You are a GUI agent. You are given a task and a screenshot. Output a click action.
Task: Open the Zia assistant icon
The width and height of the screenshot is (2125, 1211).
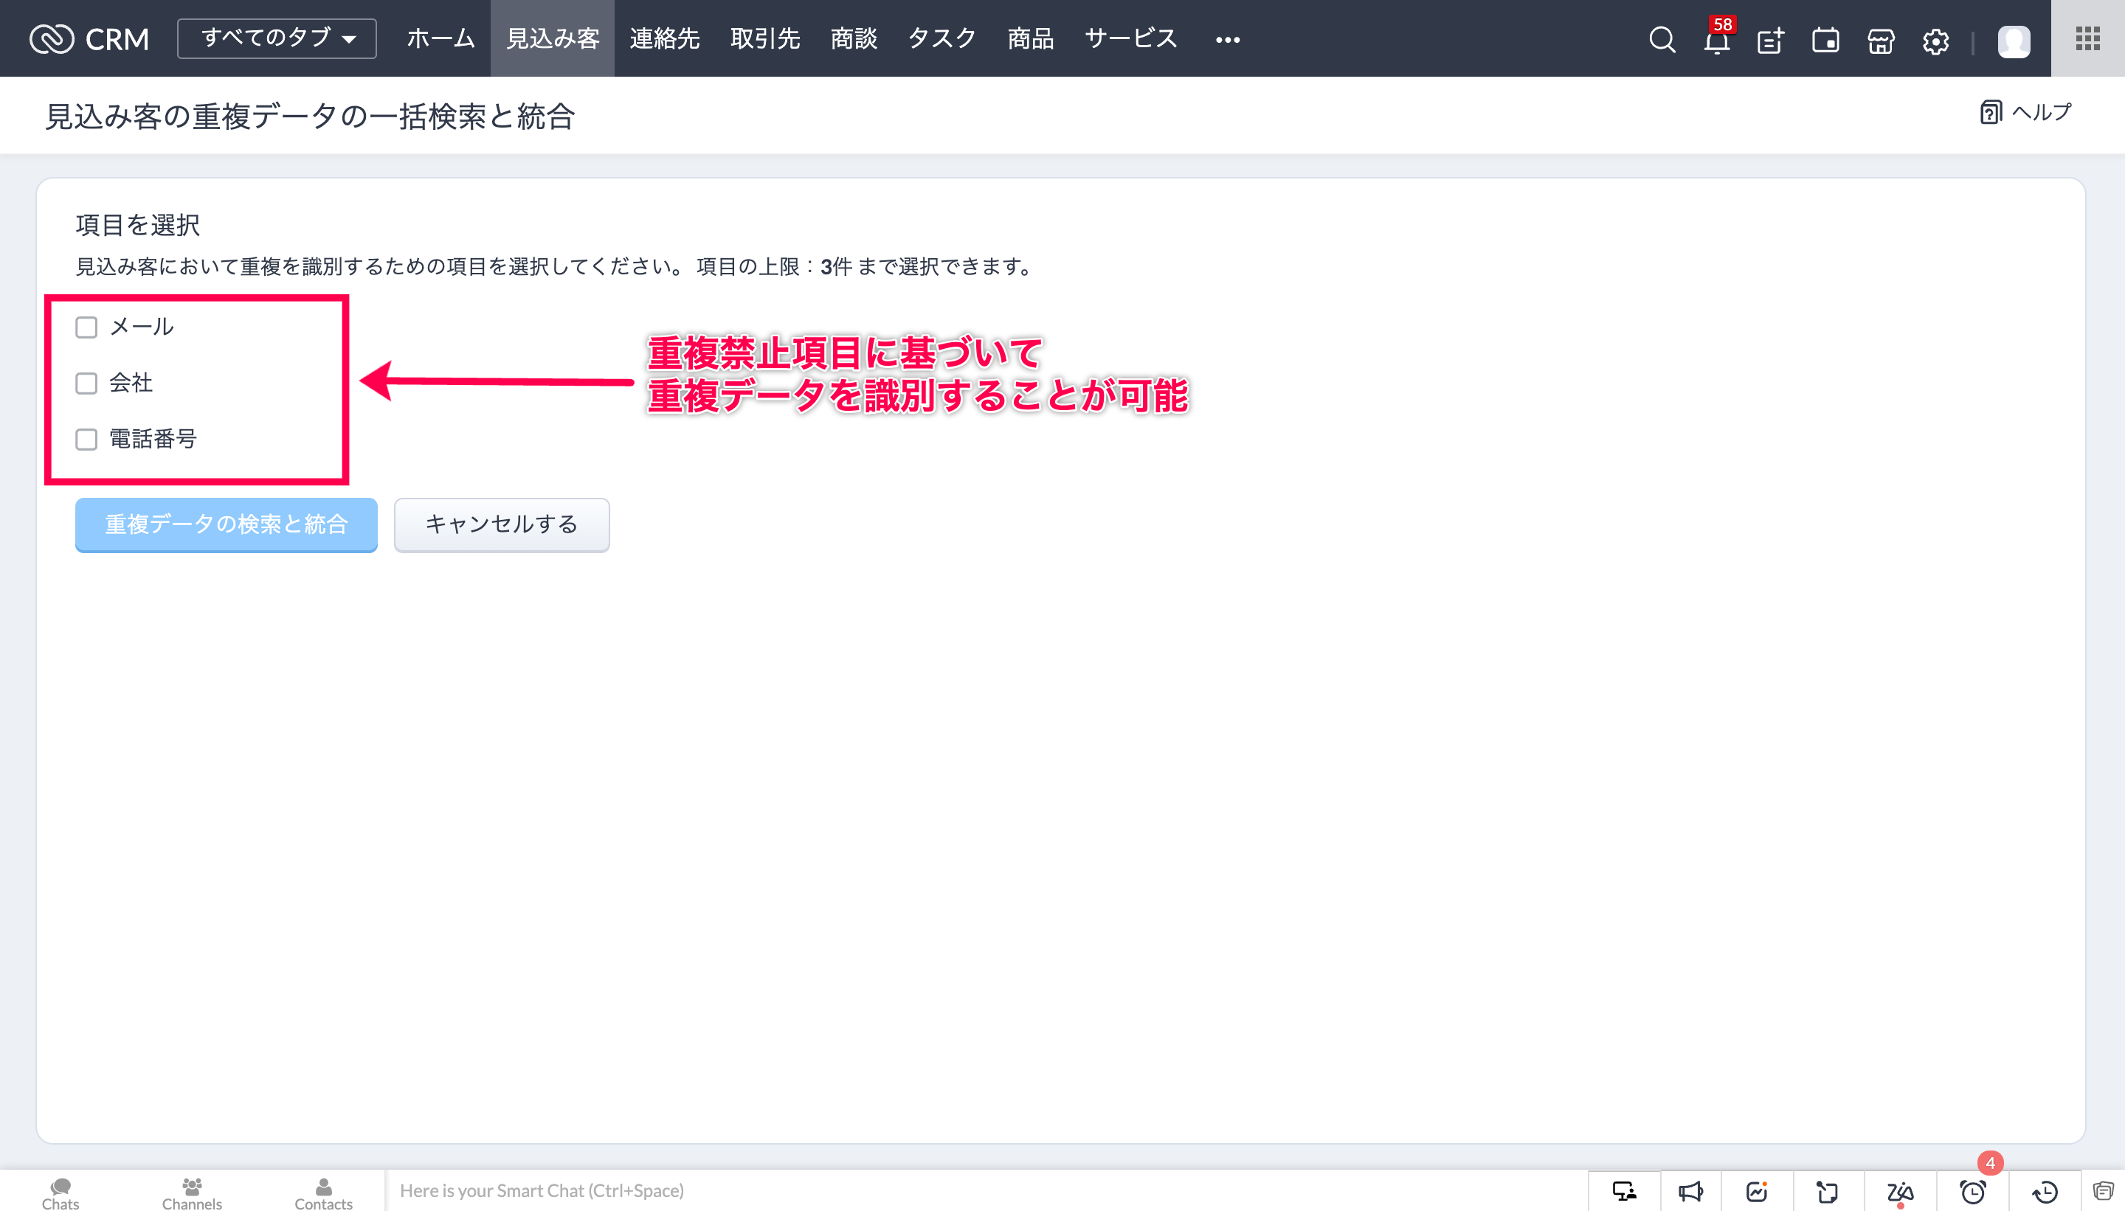[1901, 1192]
